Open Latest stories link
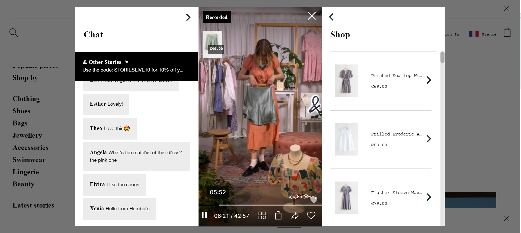The image size is (521, 233). click(x=33, y=205)
